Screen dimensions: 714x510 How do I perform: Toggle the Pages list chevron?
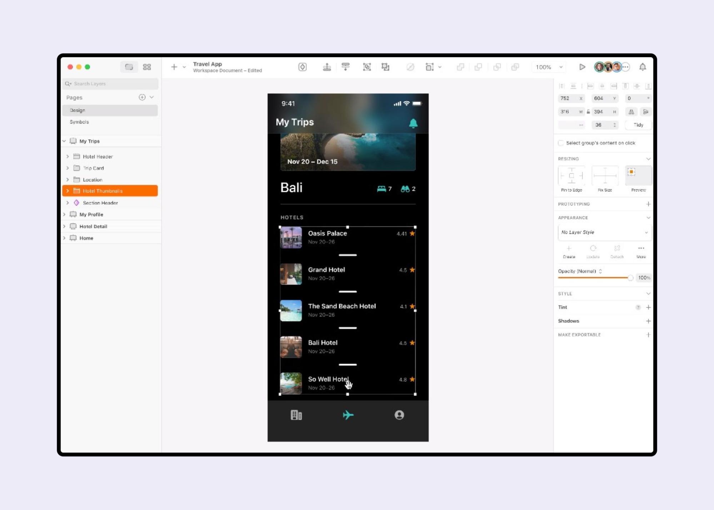click(152, 97)
